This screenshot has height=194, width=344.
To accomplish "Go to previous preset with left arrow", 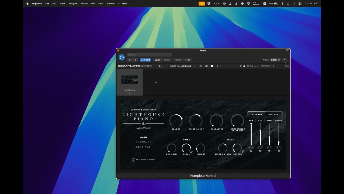I will tap(130, 60).
